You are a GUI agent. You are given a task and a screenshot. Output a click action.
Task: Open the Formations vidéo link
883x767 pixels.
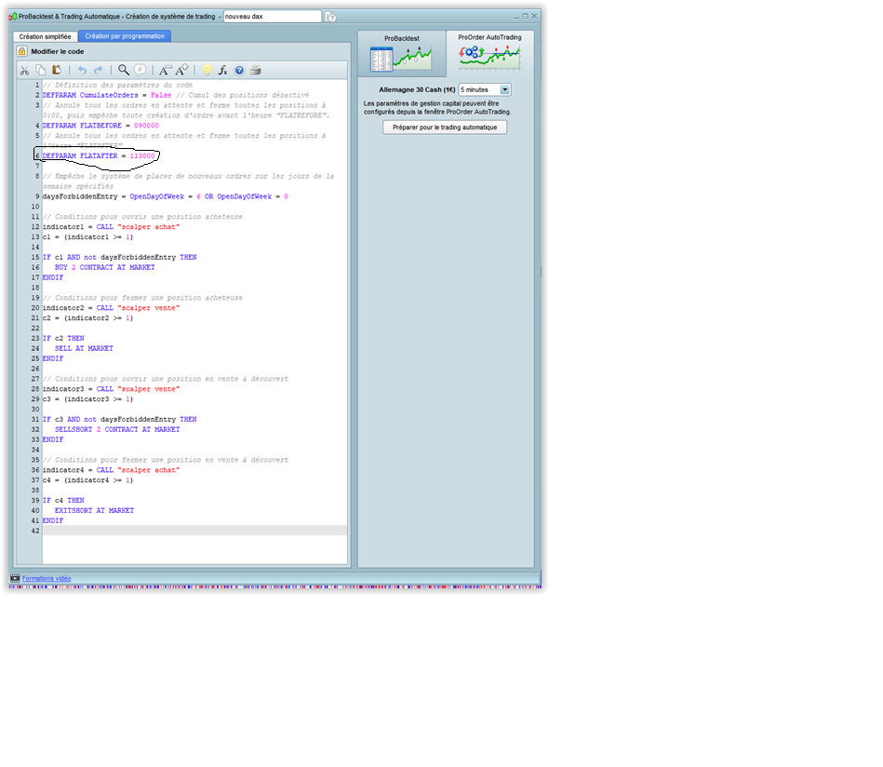click(47, 578)
